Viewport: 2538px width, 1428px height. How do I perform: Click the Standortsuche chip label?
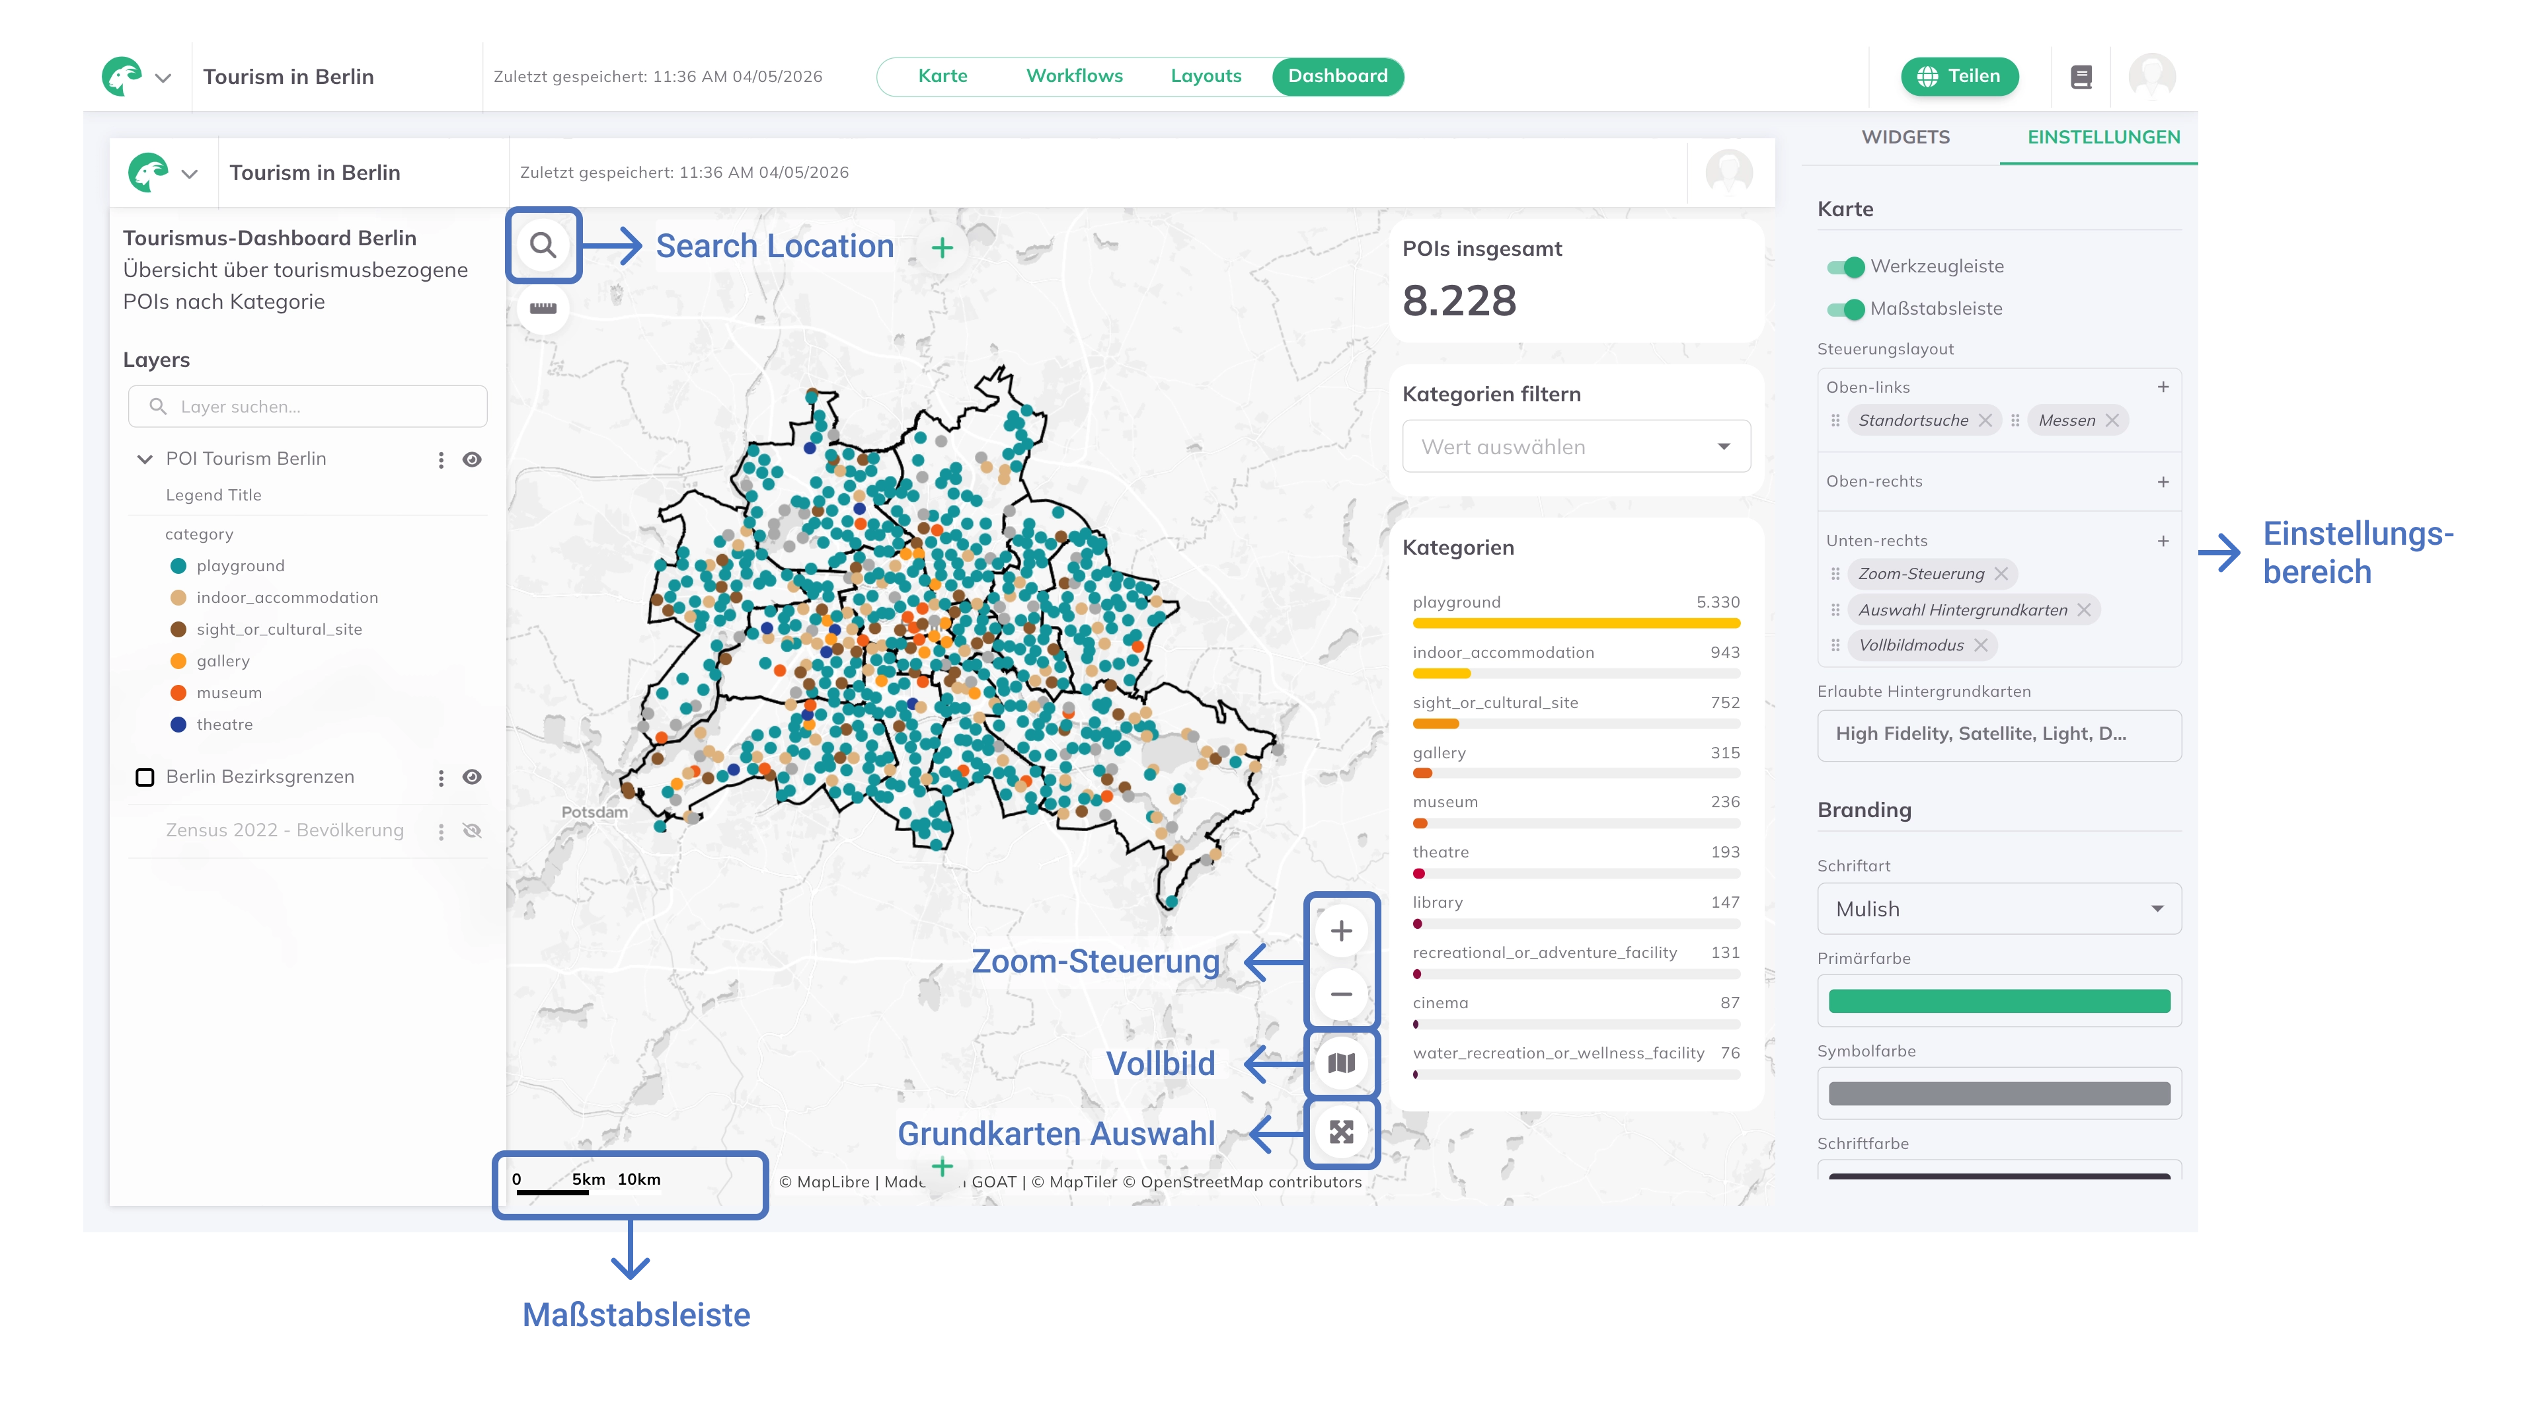[x=1912, y=421]
